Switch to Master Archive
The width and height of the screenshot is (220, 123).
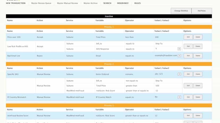(91, 3)
